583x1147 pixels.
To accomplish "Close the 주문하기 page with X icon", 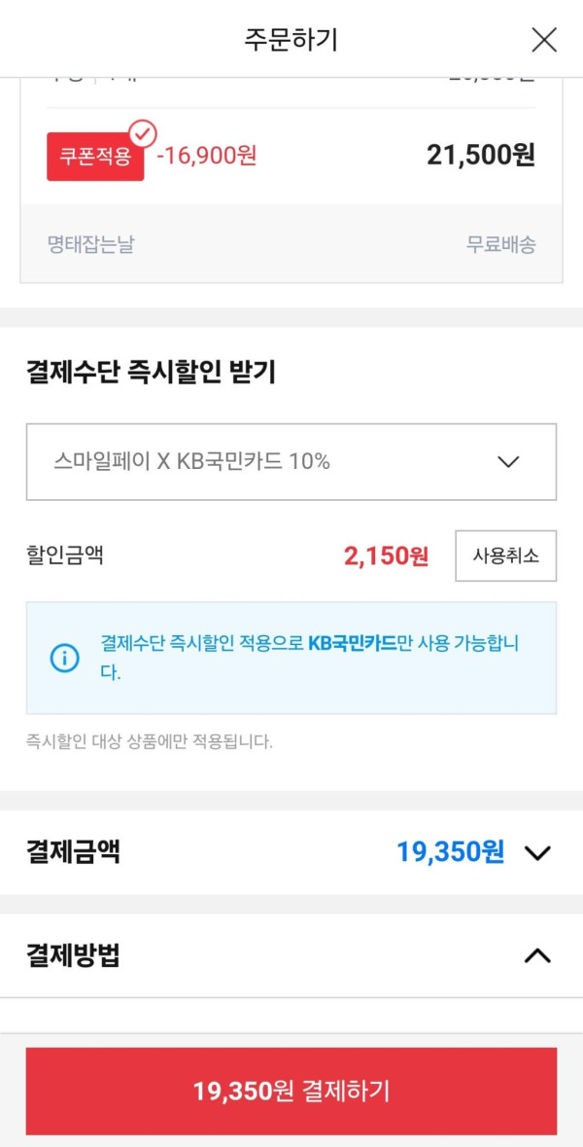I will [x=544, y=40].
